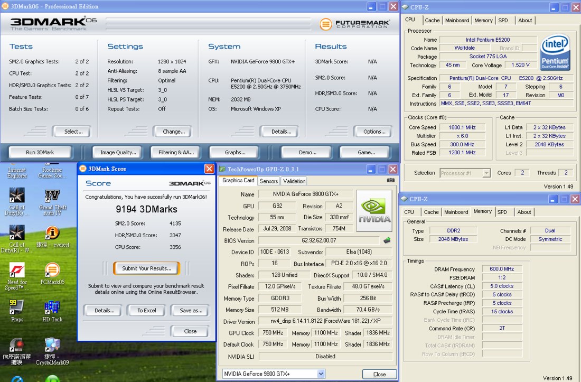Click Save as... in the score dialog

(x=191, y=311)
